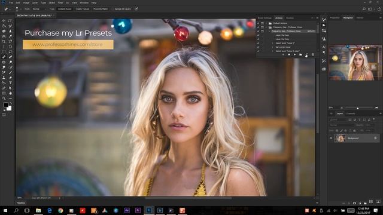Select the Hand tool
The width and height of the screenshot is (383, 215).
[10, 93]
